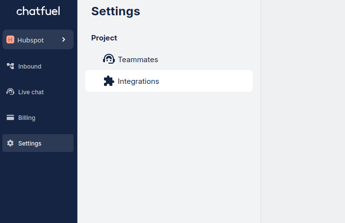Click the Settings gear icon

pos(10,143)
